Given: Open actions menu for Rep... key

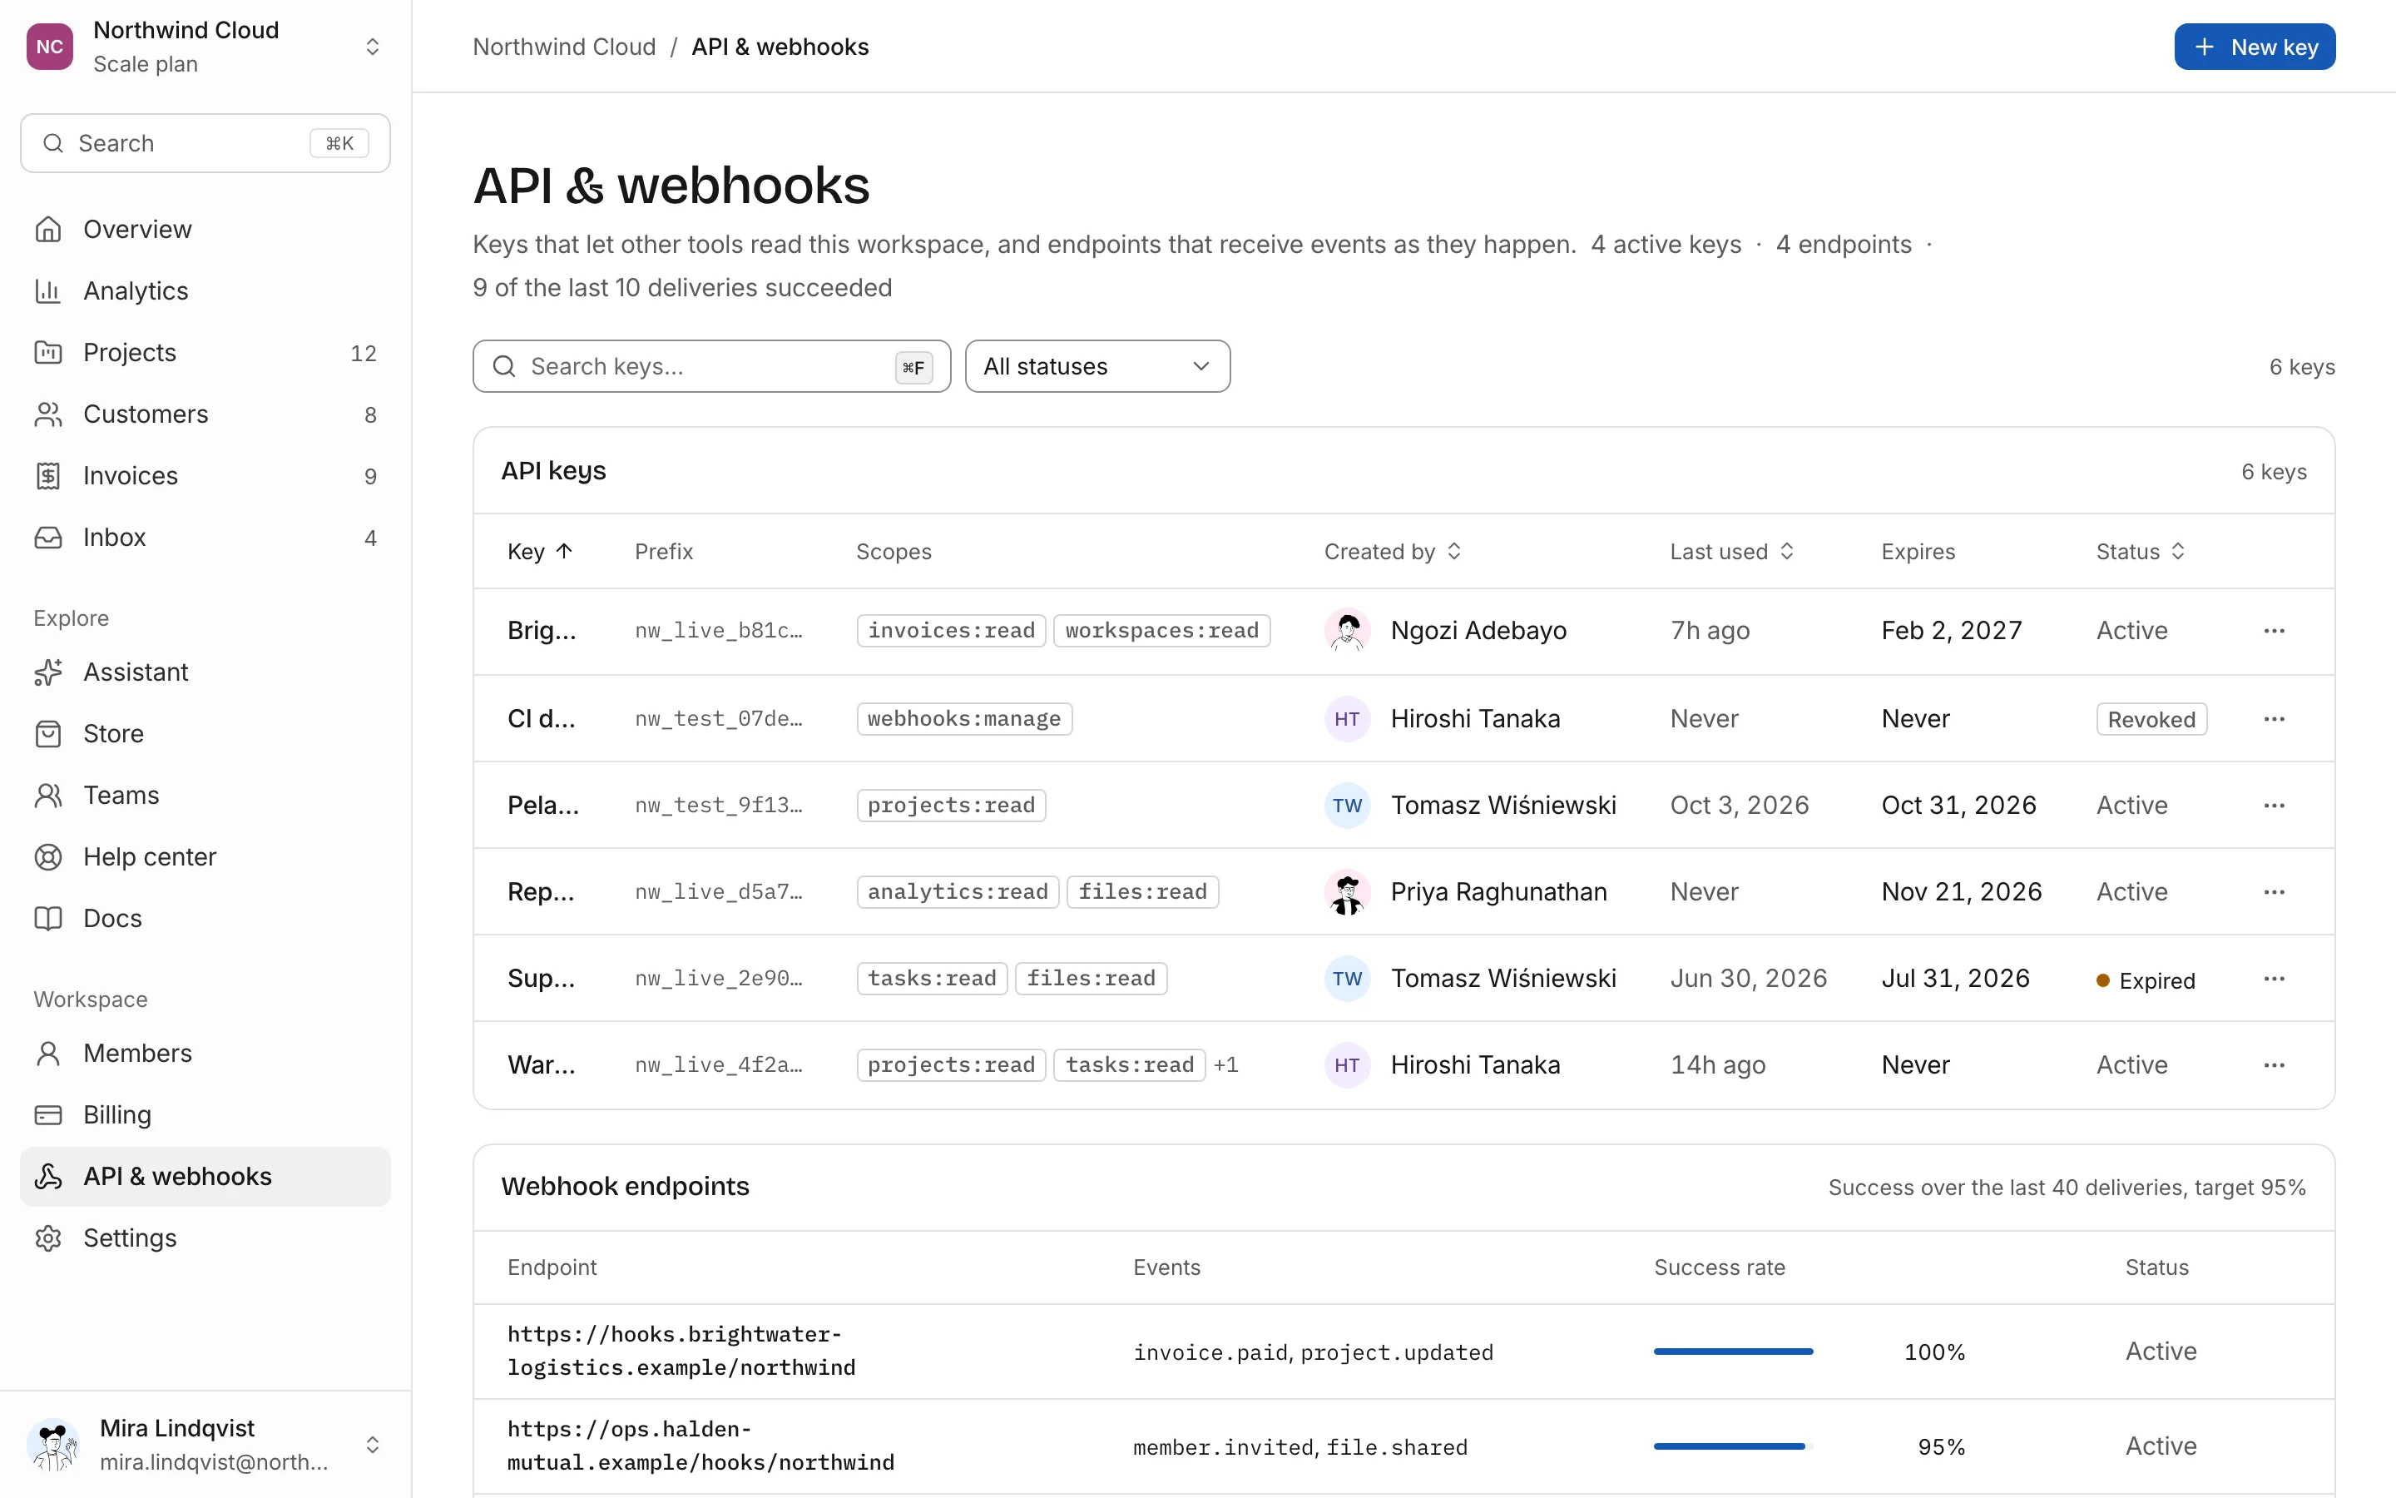Looking at the screenshot, I should click(2273, 891).
